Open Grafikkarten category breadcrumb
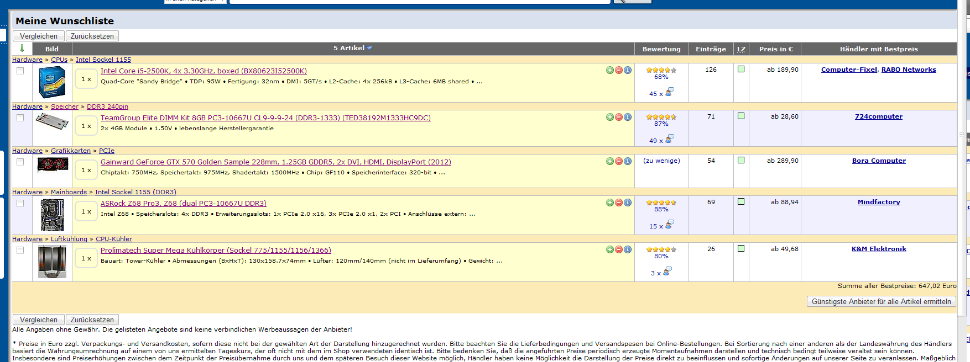This screenshot has height=362, width=970. 71,151
